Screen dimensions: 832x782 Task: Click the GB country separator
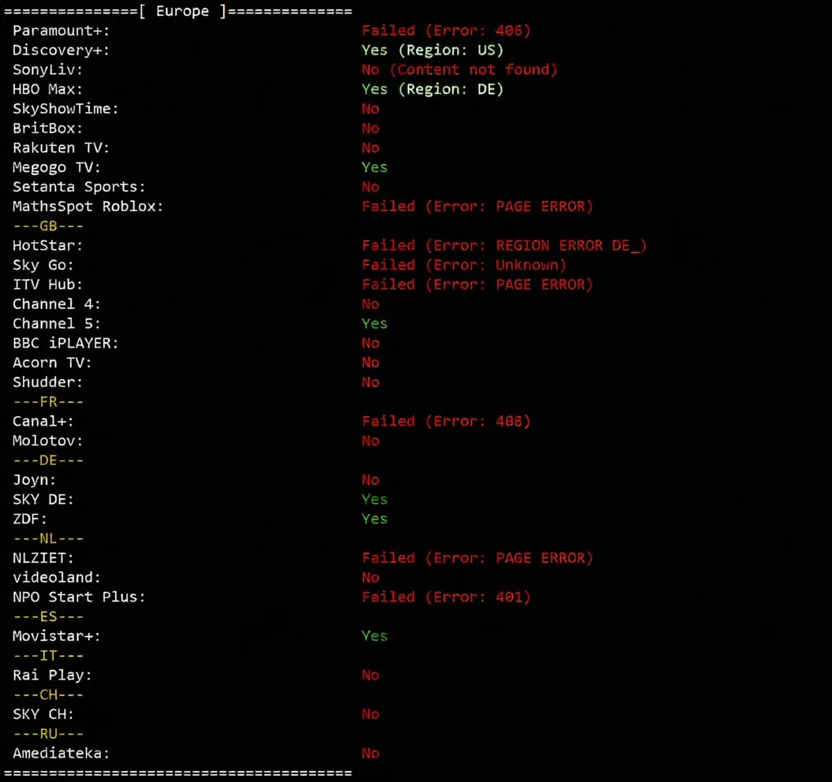(48, 226)
